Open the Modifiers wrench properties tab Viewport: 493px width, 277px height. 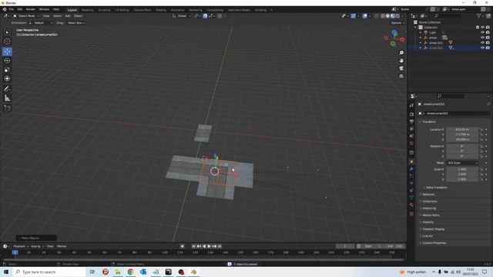point(411,169)
